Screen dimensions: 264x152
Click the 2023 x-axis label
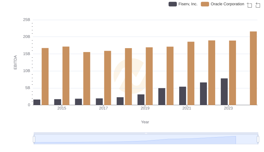pyautogui.click(x=228, y=108)
